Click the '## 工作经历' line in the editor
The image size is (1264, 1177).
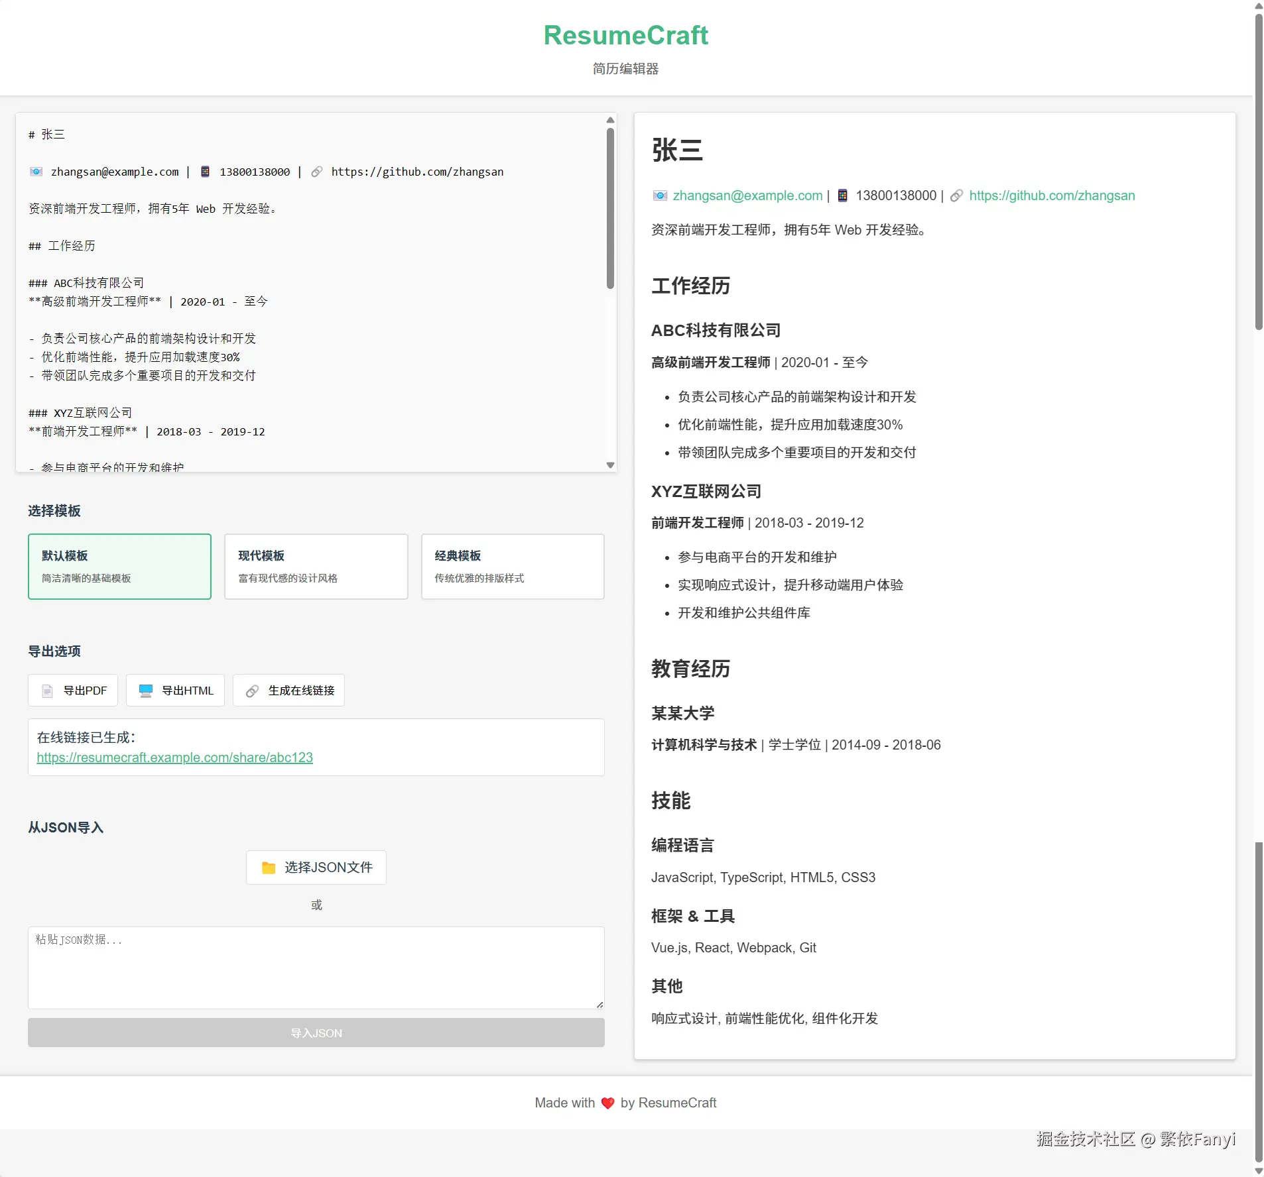[62, 246]
